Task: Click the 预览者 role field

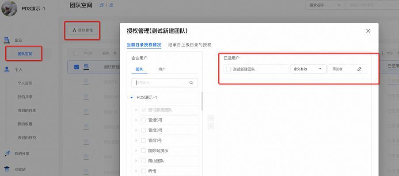Action: [347, 69]
